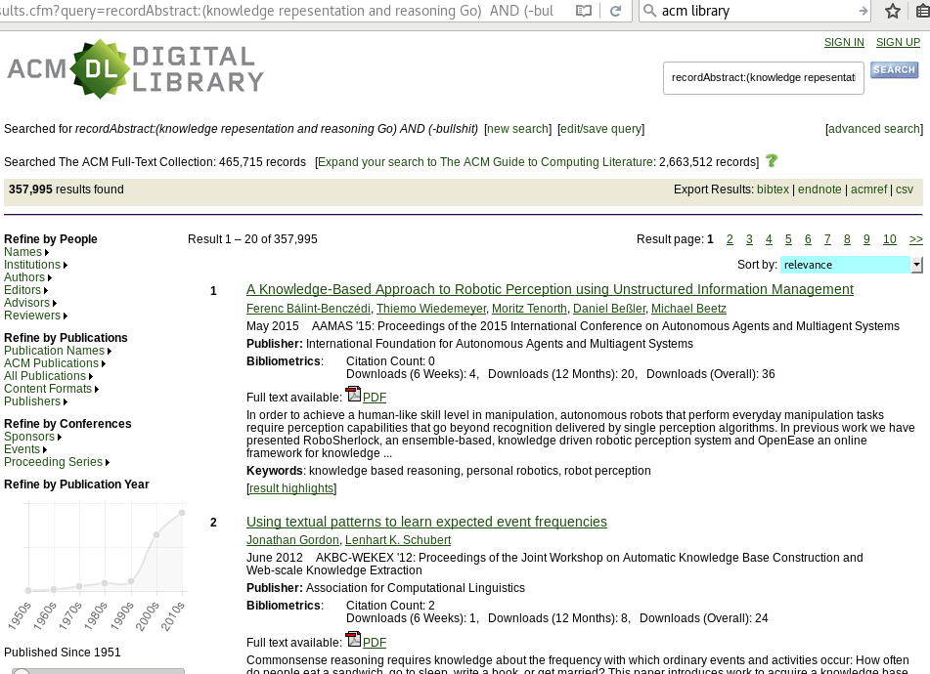
Task: Click the ACM Digital Library logo
Action: 135,70
